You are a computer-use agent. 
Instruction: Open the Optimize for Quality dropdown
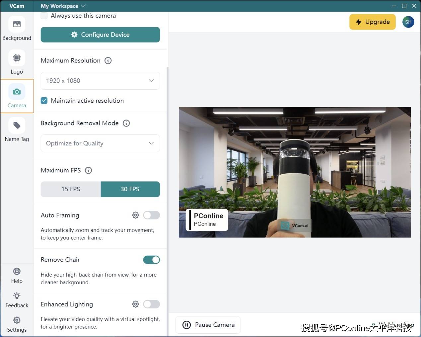click(100, 143)
